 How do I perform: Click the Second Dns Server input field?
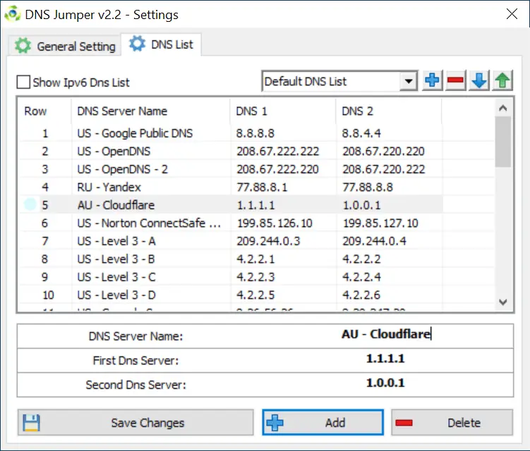(386, 385)
